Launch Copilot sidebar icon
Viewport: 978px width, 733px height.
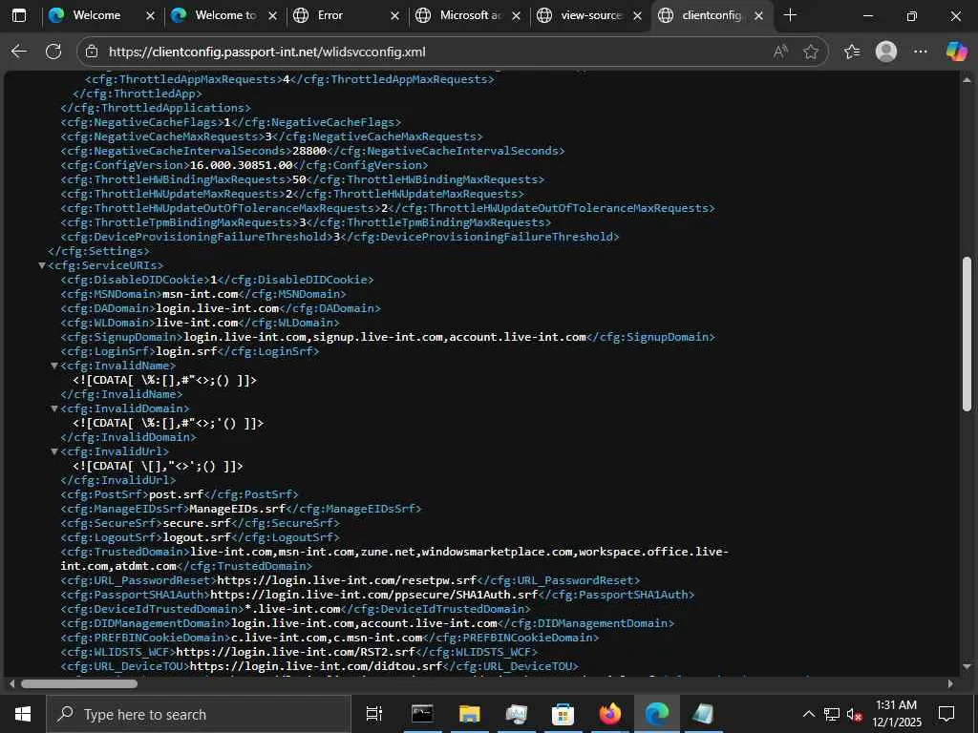point(956,52)
